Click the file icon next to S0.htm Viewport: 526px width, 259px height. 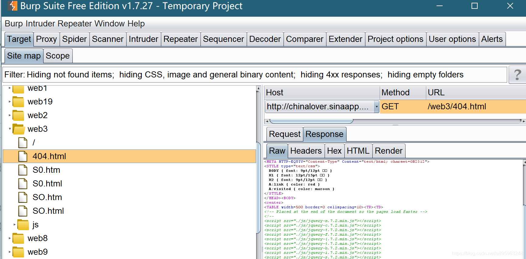(x=23, y=170)
